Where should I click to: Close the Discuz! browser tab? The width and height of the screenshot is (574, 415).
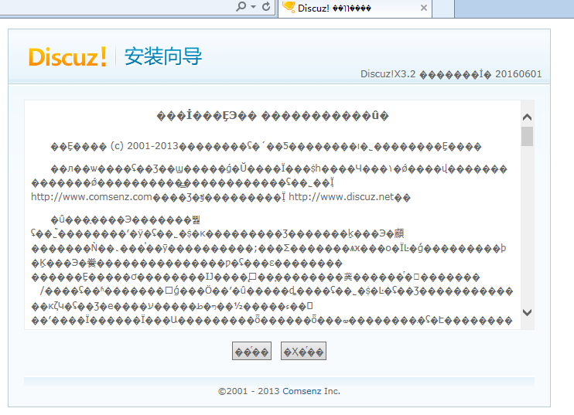[x=424, y=8]
